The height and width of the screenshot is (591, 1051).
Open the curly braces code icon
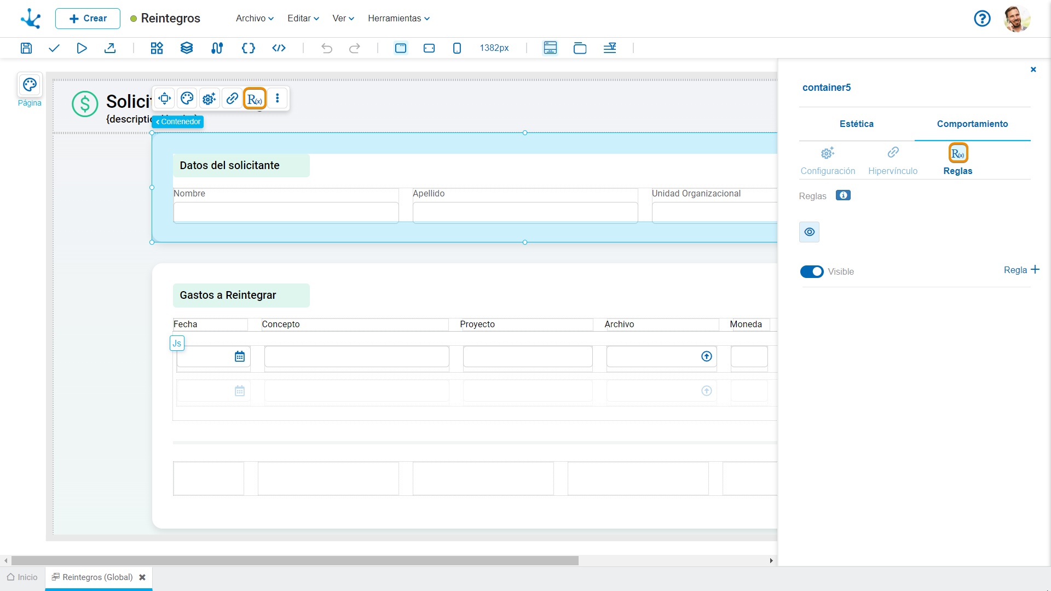[248, 48]
